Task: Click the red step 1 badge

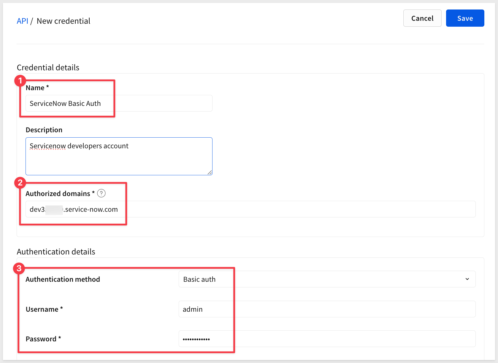Action: point(20,81)
